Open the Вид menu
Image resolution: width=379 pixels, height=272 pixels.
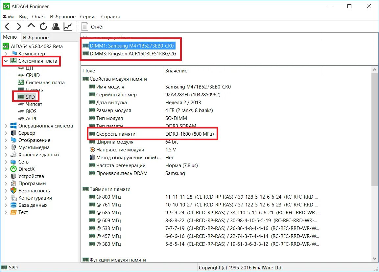click(23, 17)
